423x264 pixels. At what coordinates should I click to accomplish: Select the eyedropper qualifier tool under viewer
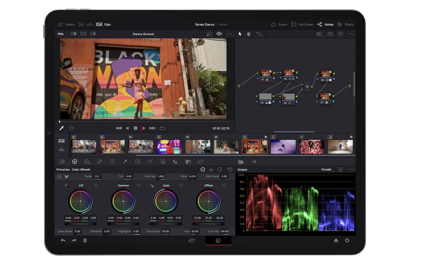[62, 128]
